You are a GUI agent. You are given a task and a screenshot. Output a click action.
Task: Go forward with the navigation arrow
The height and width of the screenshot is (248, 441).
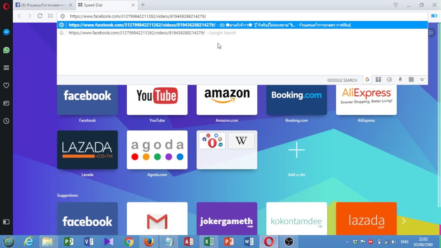pos(30,16)
